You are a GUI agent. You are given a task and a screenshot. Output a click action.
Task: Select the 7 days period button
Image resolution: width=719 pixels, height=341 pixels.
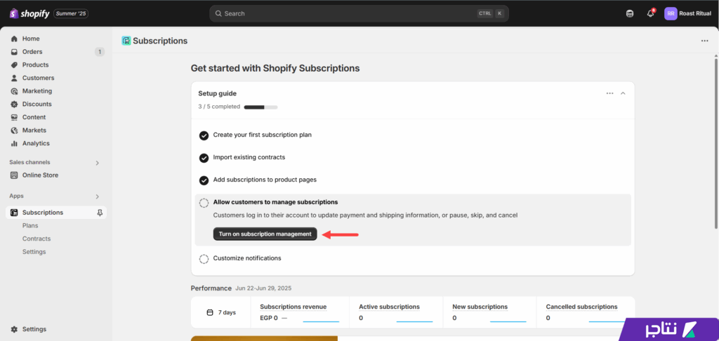click(221, 313)
